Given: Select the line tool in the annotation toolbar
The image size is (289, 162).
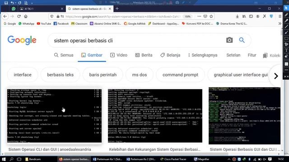Looking at the screenshot, I should 286,27.
